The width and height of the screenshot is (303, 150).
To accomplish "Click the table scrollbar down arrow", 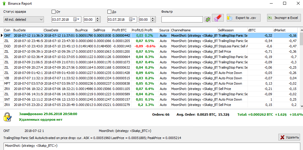I will click(x=301, y=106).
